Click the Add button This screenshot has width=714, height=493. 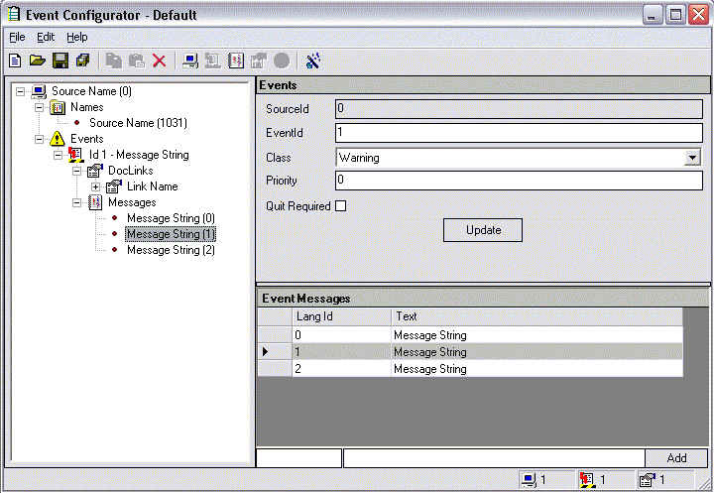click(x=676, y=458)
